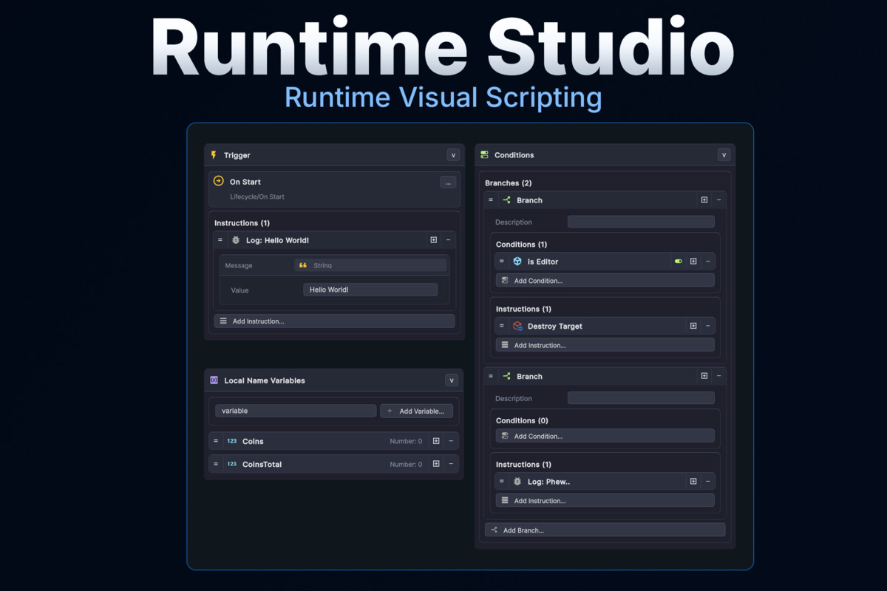
Task: Remove the CoinsTotal variable
Action: point(451,464)
